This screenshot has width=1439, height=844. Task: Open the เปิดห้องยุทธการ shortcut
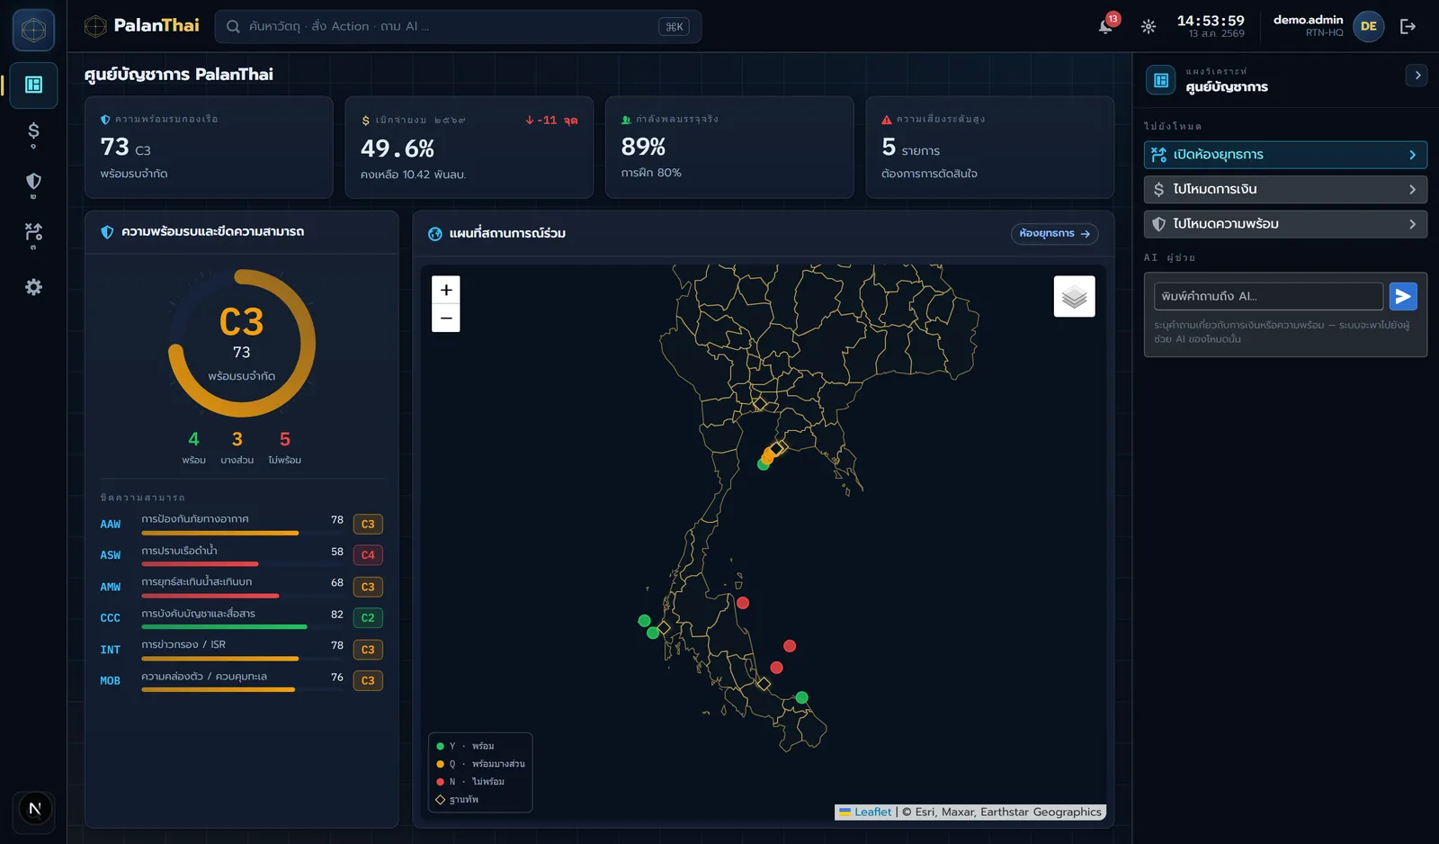[1285, 155]
